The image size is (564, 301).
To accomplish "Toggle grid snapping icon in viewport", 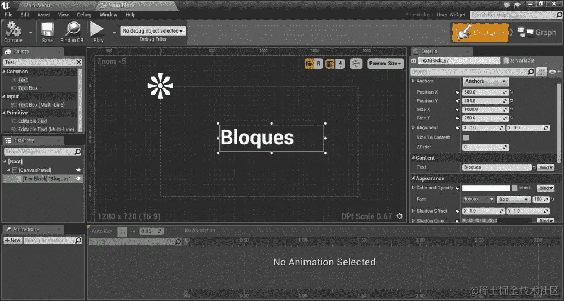I will pyautogui.click(x=329, y=64).
